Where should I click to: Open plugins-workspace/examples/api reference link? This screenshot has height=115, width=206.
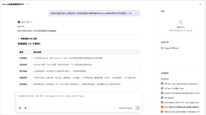[182, 93]
